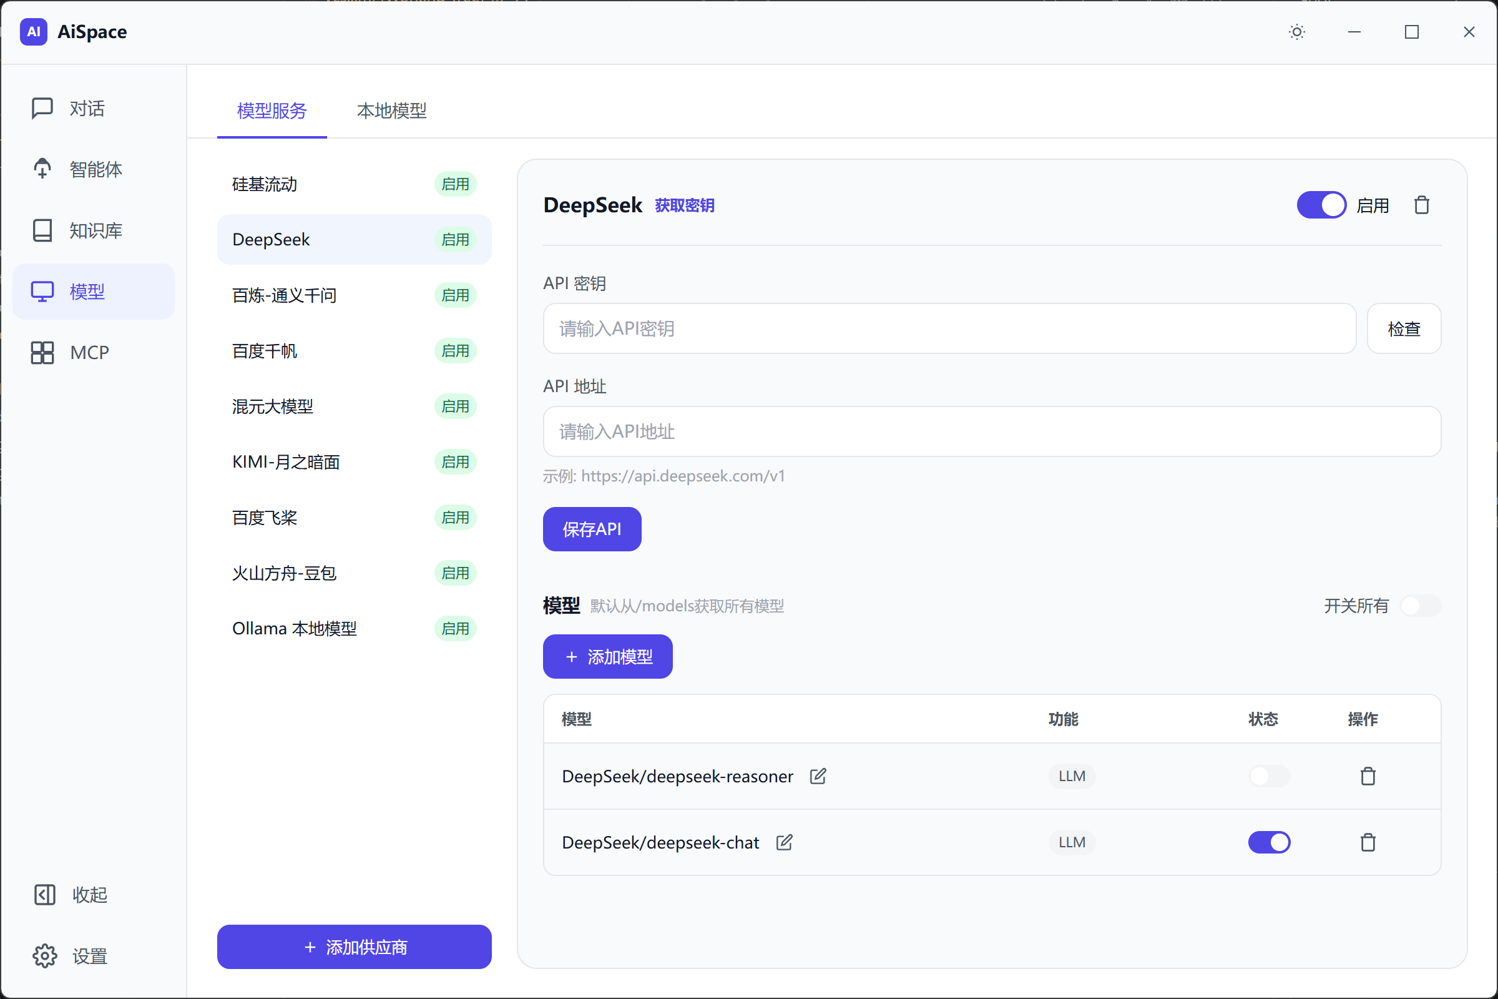
Task: Click 状态 column header
Action: click(x=1263, y=719)
